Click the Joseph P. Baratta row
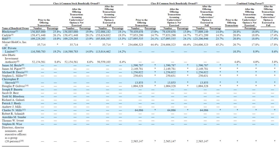The width and height of the screenshot is (280, 147). point(12,89)
